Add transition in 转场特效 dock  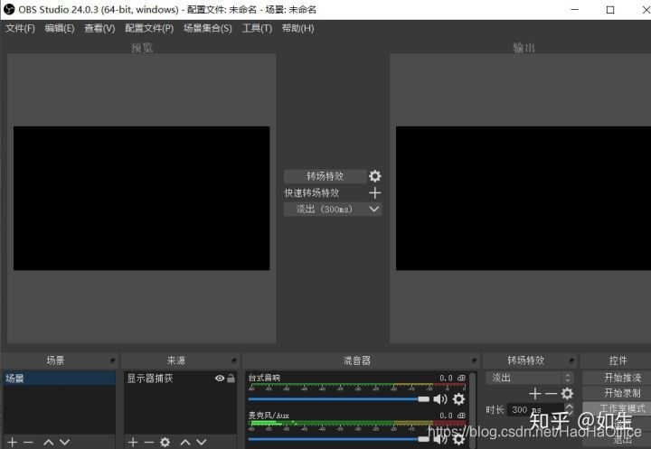535,393
